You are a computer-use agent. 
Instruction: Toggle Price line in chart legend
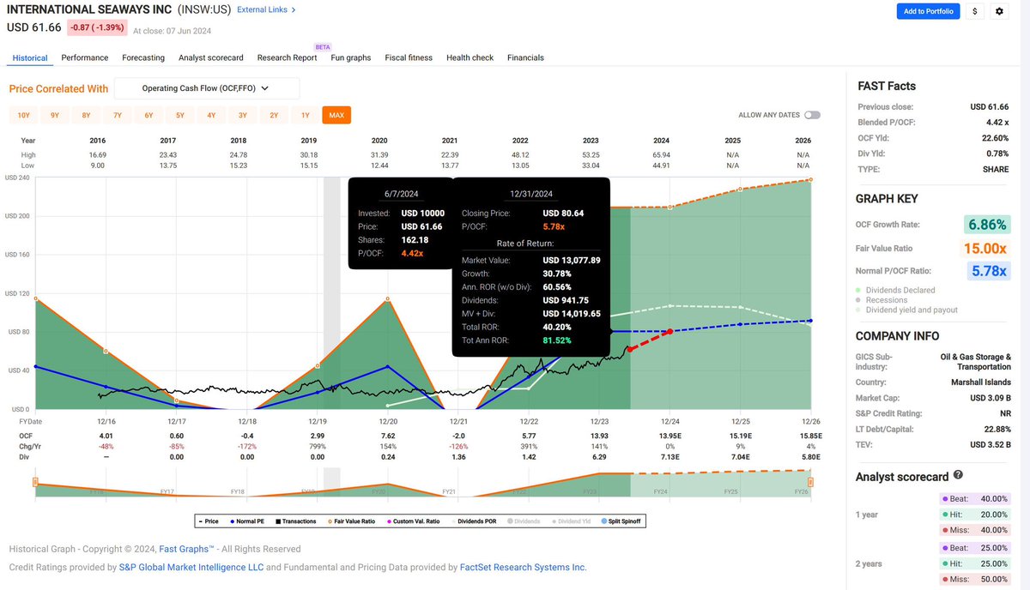[209, 521]
